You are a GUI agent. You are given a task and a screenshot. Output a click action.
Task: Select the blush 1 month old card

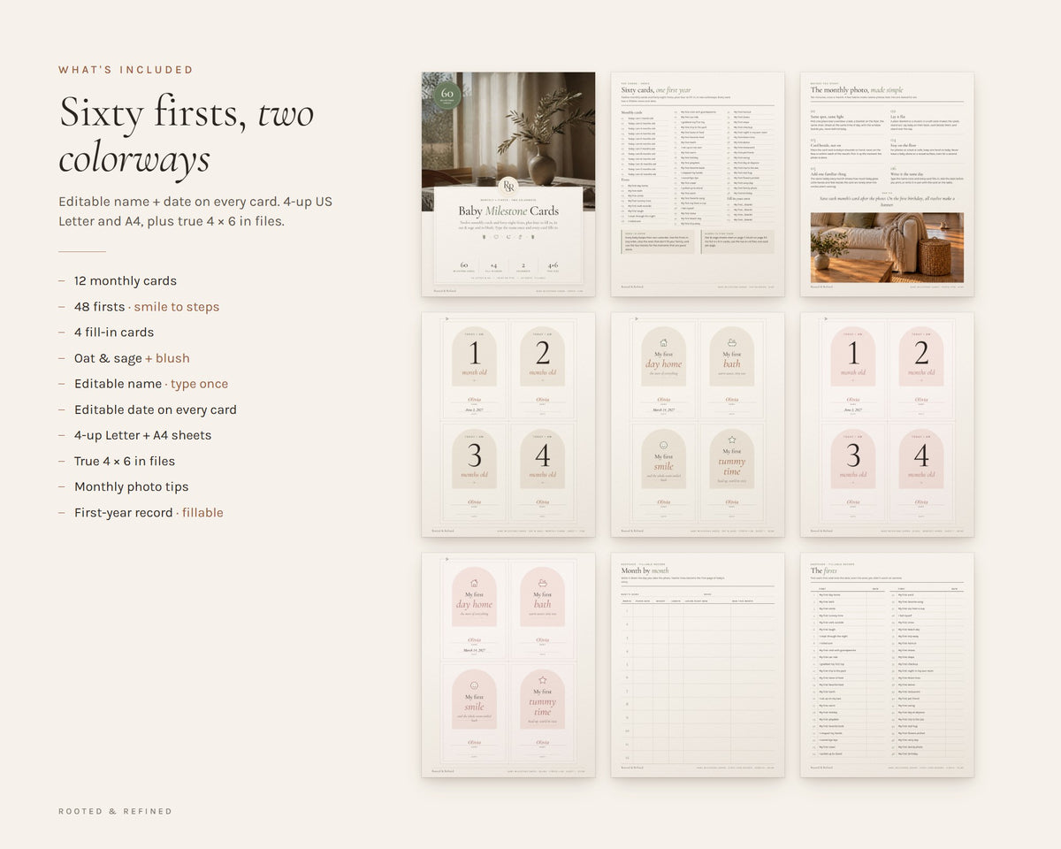pos(853,368)
